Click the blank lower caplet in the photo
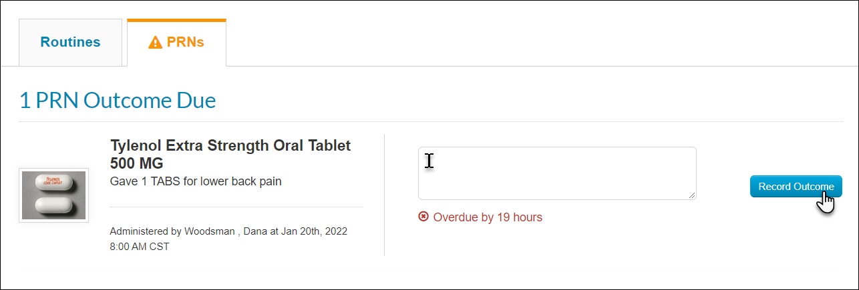859x290 pixels. (54, 205)
